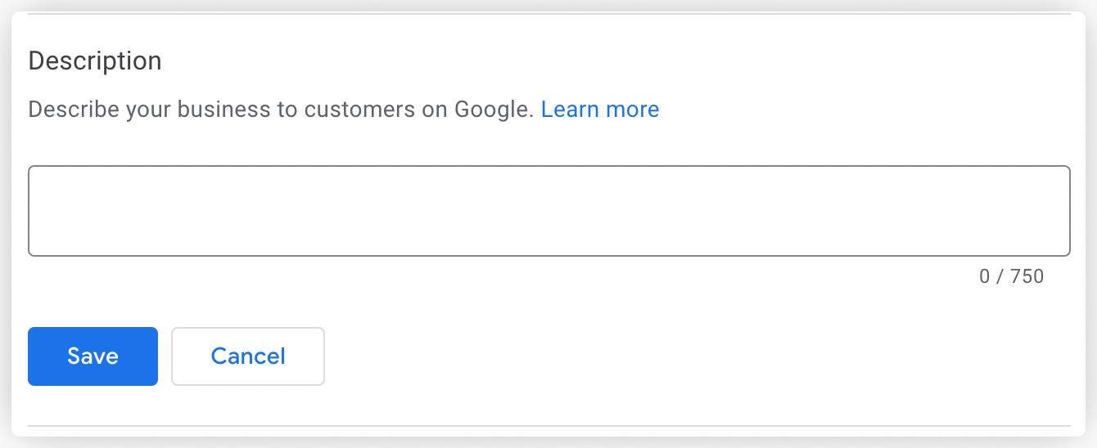Viewport: 1097px width, 448px height.
Task: Click the word Google in the helper text
Action: click(x=494, y=110)
